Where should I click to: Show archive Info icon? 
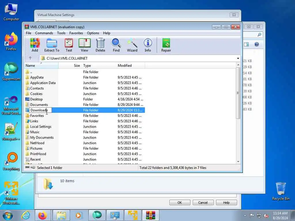148,45
